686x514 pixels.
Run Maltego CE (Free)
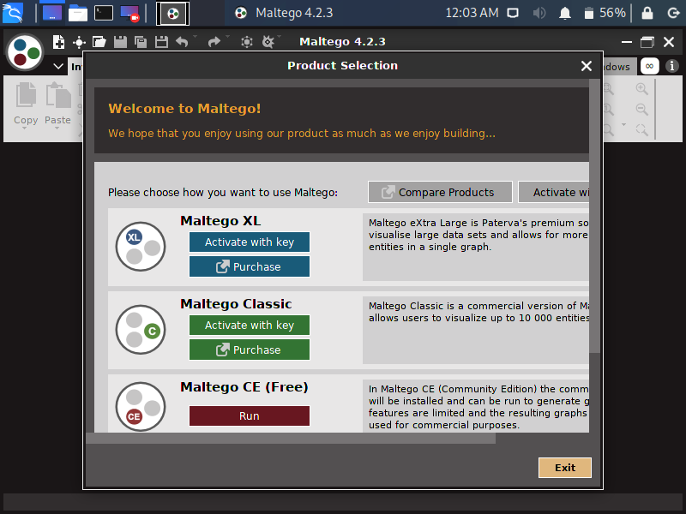[x=250, y=415]
